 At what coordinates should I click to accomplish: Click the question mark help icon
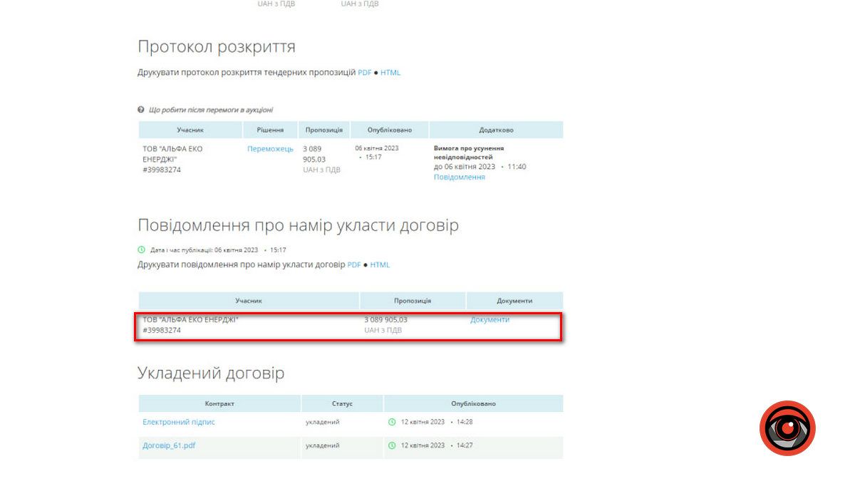[141, 110]
